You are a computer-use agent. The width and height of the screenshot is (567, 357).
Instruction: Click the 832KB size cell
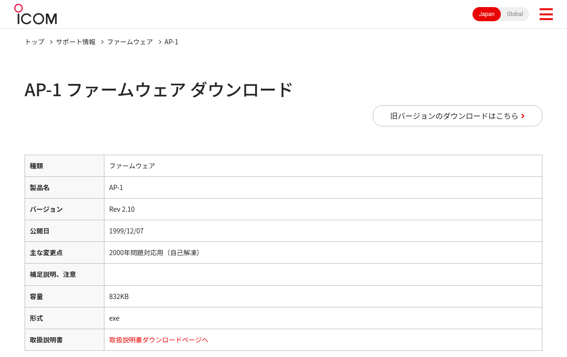(323, 296)
